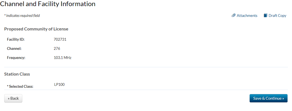
Task: Click the Frequency label
Action: pyautogui.click(x=16, y=58)
